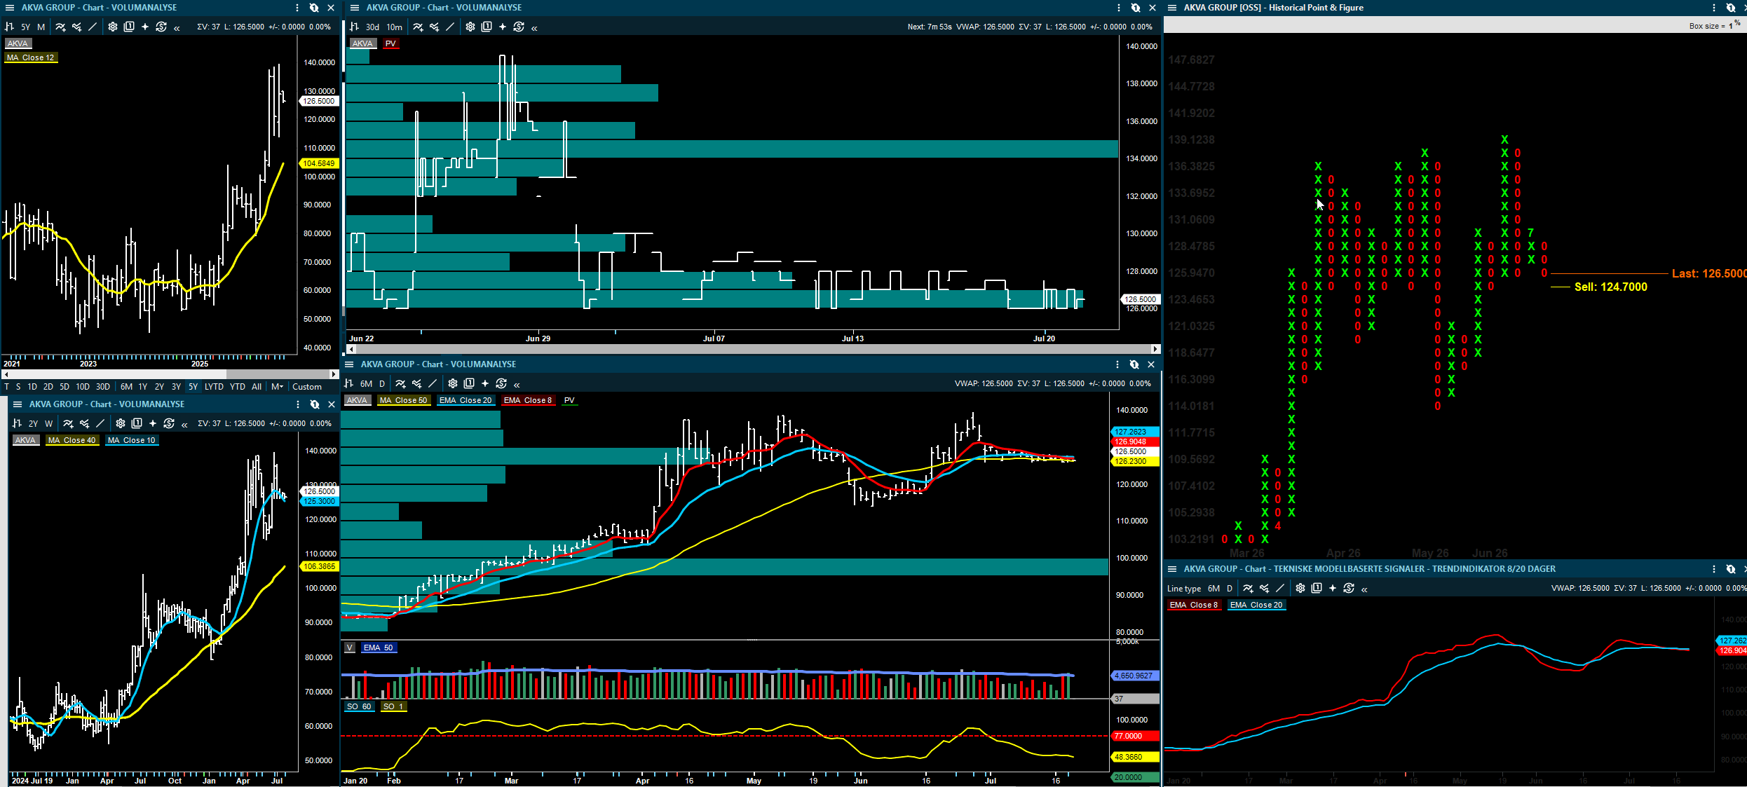Open three-dot options menu of 6M chart panel

point(1117,364)
